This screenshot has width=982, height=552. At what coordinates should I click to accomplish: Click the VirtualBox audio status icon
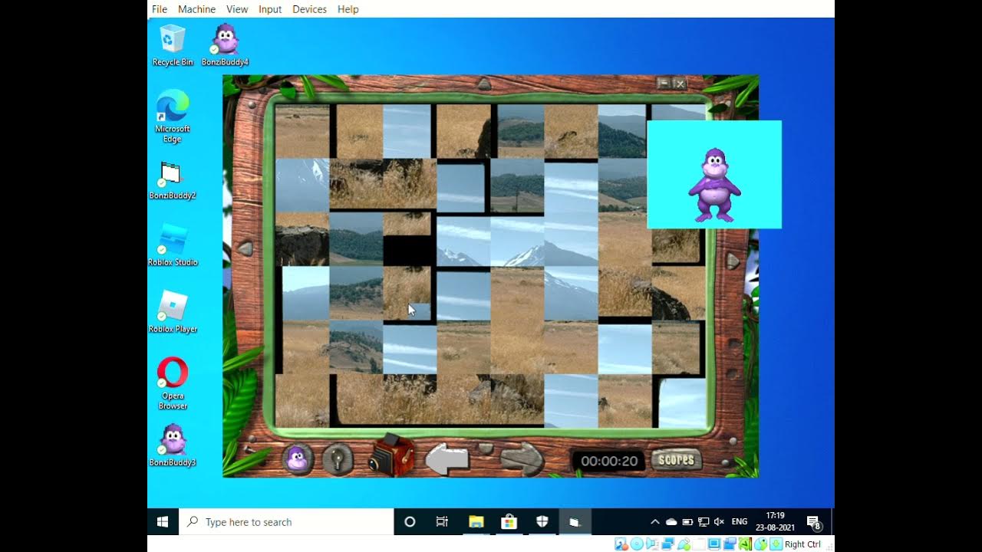(x=652, y=544)
